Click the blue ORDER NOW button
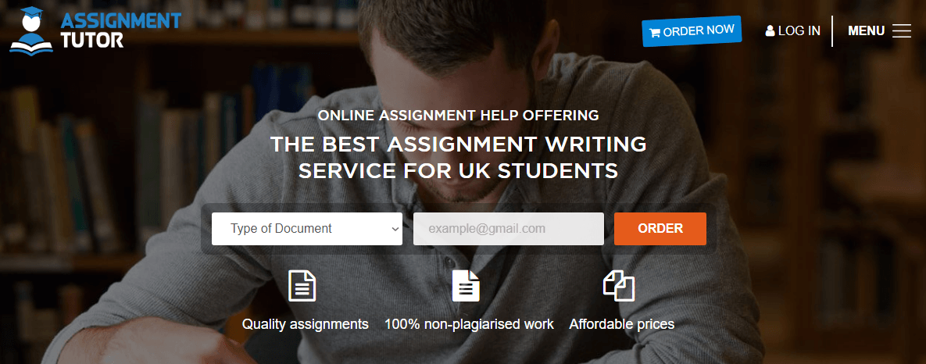The height and width of the screenshot is (364, 926). click(692, 31)
